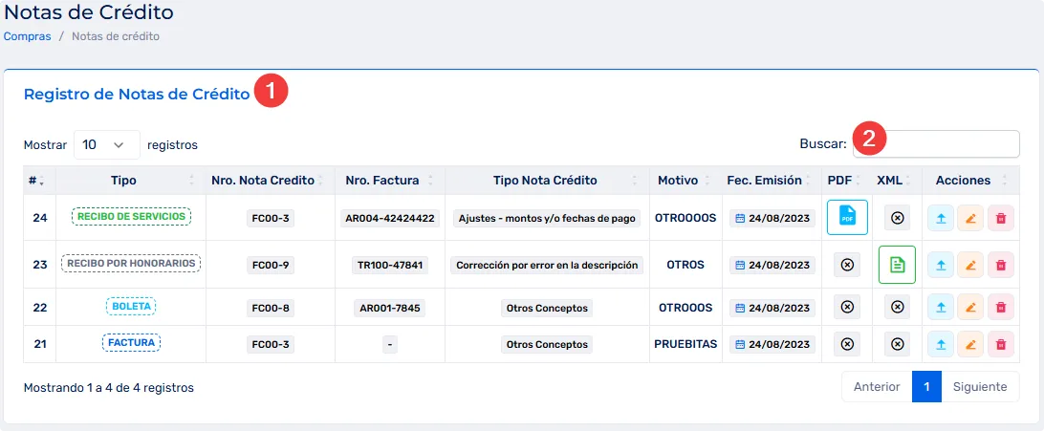Focus the Buscar search field

coord(950,144)
